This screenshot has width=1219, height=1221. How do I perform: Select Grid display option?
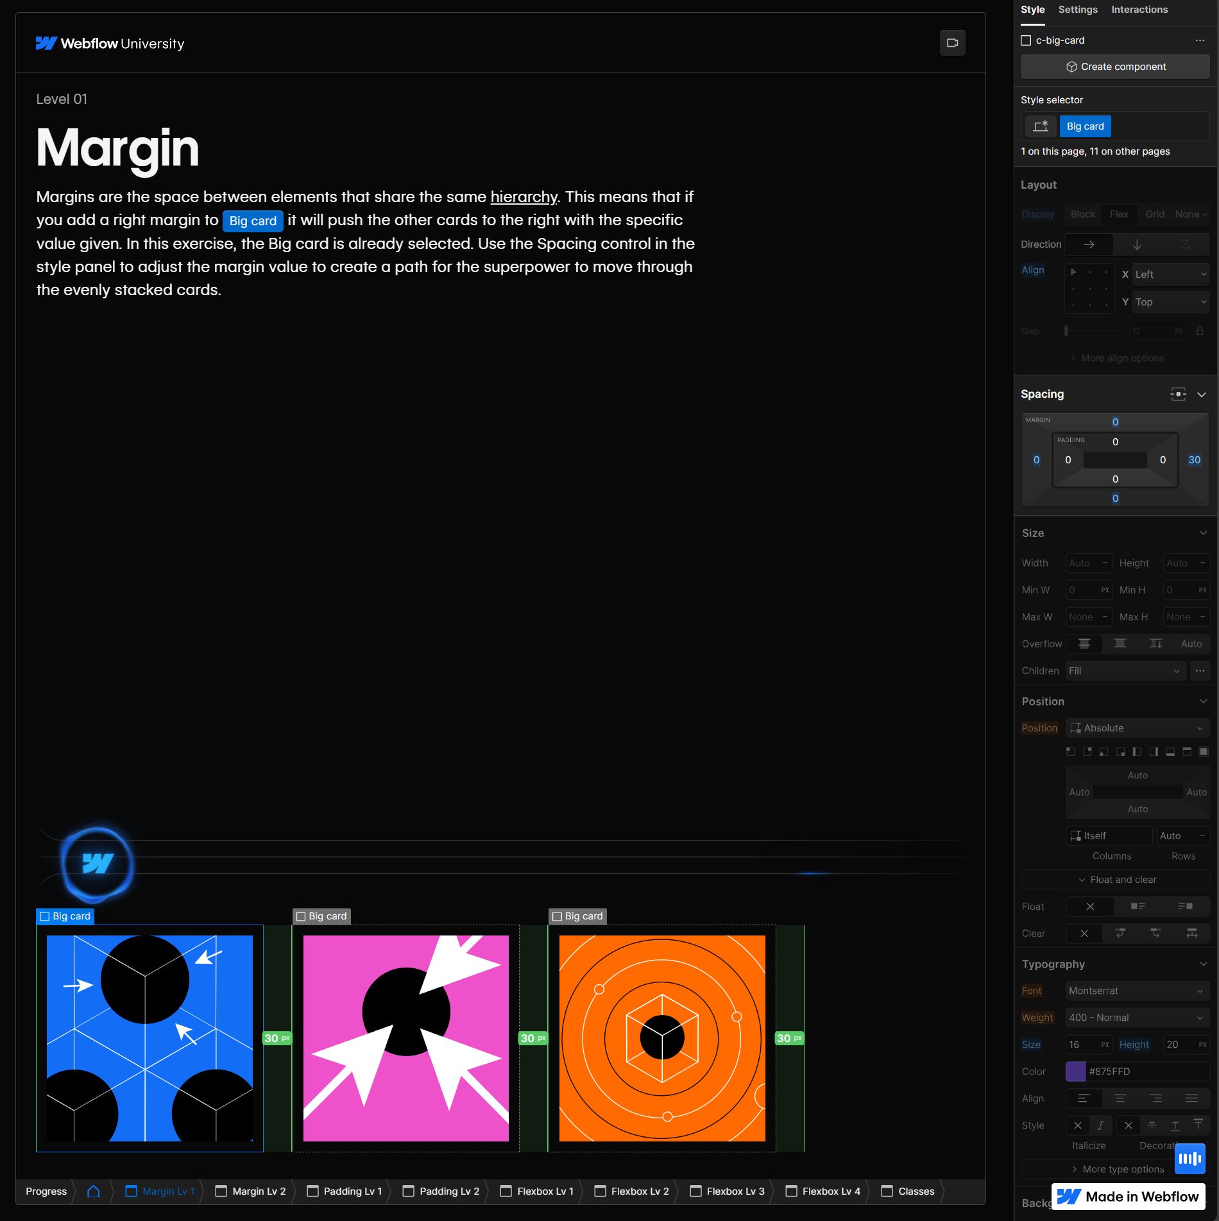click(1155, 214)
